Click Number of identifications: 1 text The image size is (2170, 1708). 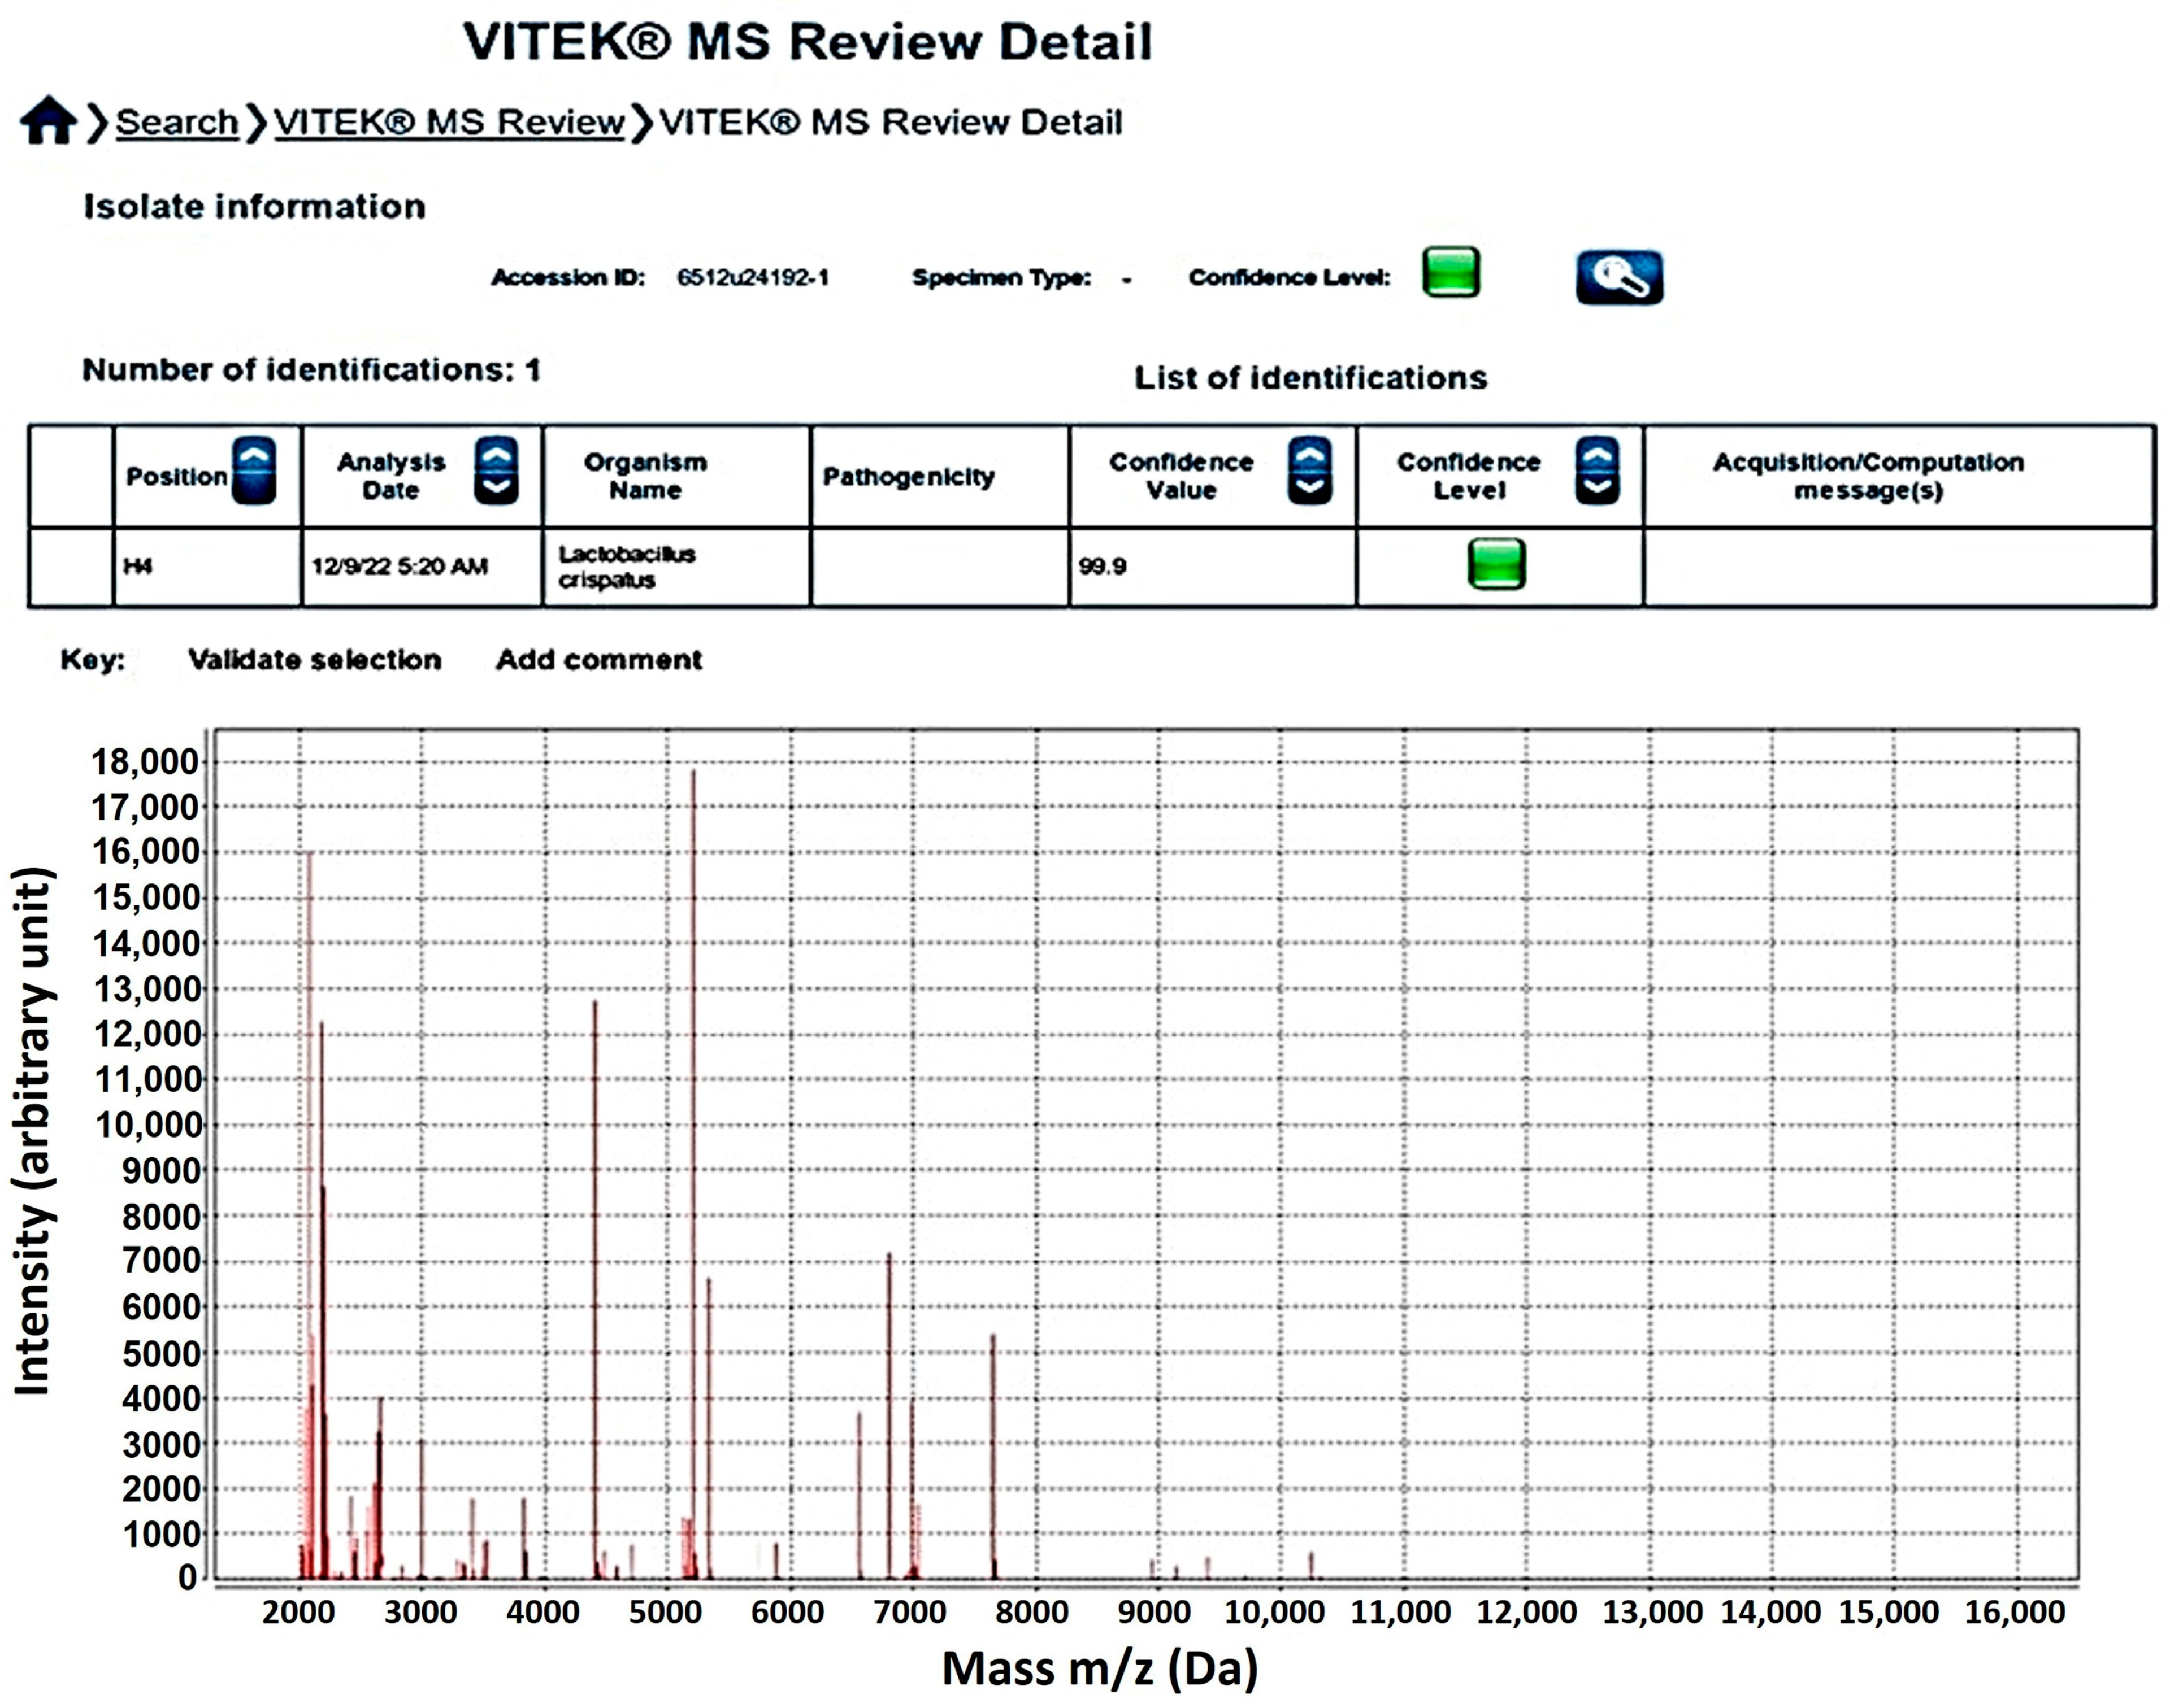pos(311,370)
